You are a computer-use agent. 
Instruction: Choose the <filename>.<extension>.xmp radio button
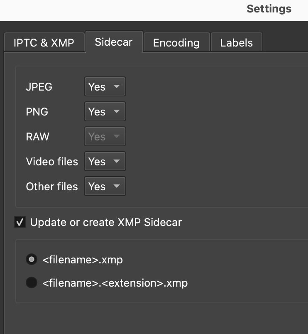point(31,283)
